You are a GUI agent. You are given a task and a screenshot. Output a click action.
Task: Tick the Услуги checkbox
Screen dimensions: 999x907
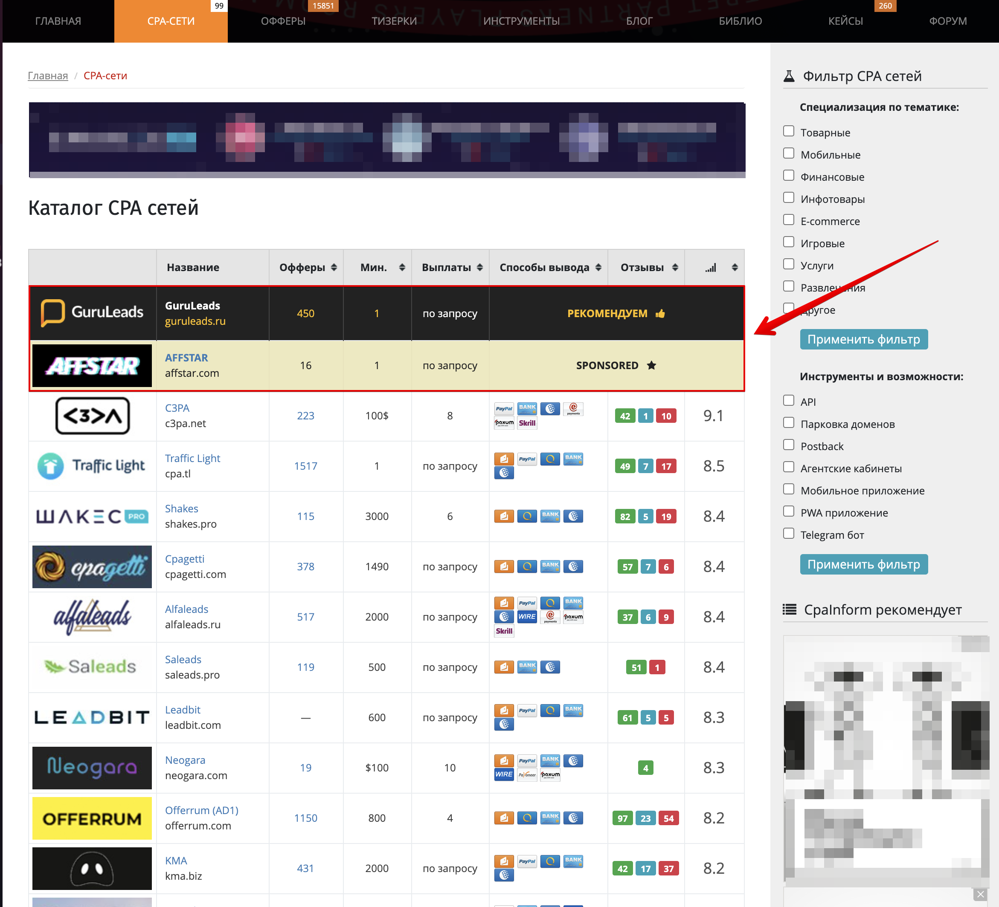[x=788, y=264]
